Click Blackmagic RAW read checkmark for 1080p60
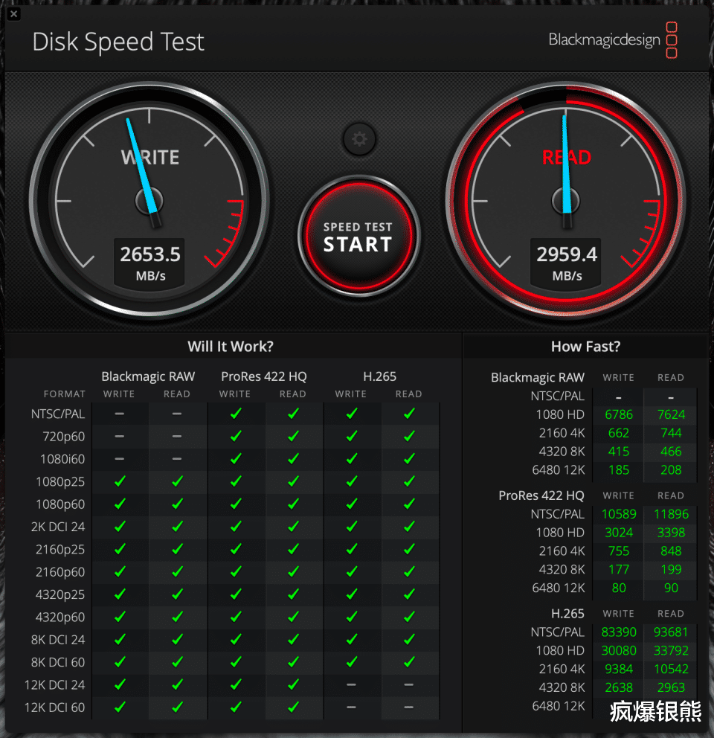 [x=178, y=504]
